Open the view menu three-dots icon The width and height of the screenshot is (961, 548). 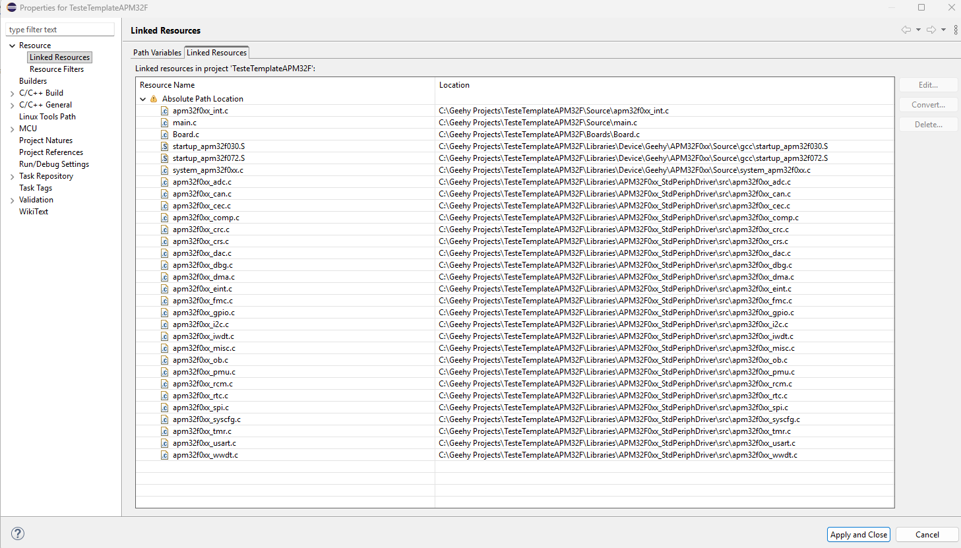(955, 30)
